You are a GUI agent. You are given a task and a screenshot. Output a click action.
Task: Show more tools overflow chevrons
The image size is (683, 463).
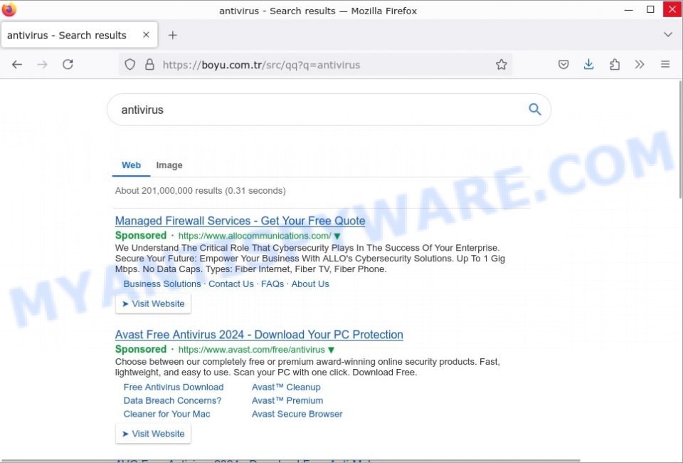[640, 65]
